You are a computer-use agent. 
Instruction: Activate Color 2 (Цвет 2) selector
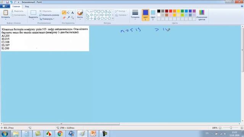153,15
